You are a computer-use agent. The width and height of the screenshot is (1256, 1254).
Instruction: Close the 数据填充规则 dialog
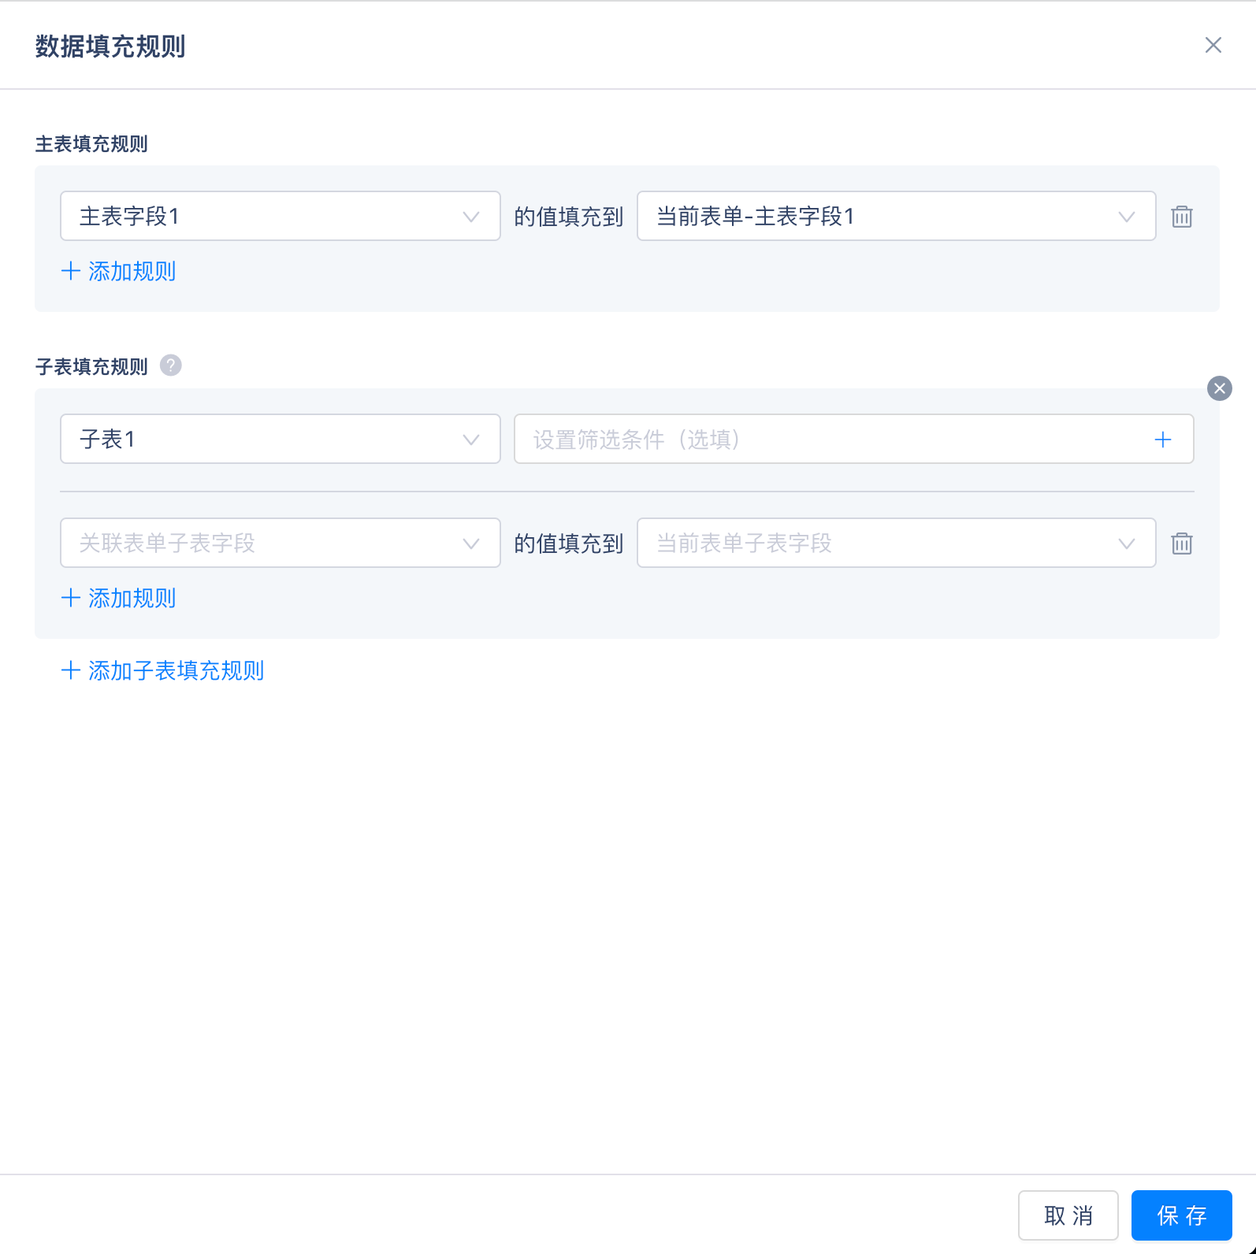point(1213,45)
